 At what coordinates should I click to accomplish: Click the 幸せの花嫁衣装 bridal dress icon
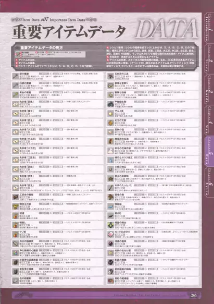pos(110,151)
